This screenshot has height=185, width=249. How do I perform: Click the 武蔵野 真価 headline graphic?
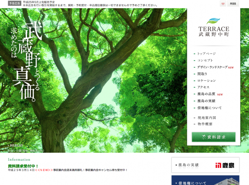pos(26,62)
